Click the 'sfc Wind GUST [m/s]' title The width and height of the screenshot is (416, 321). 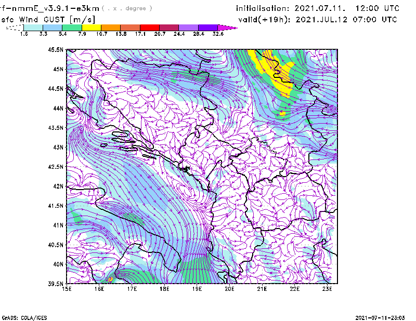38,19
